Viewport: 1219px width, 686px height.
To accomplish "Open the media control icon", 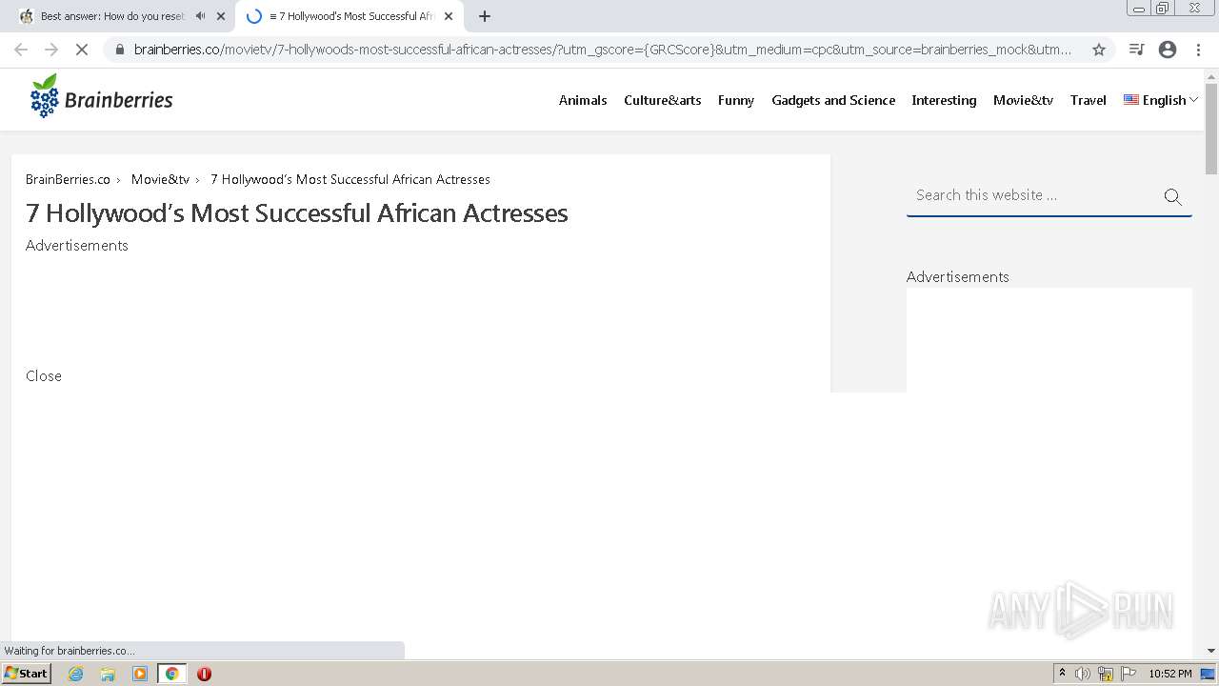I will pyautogui.click(x=1136, y=50).
